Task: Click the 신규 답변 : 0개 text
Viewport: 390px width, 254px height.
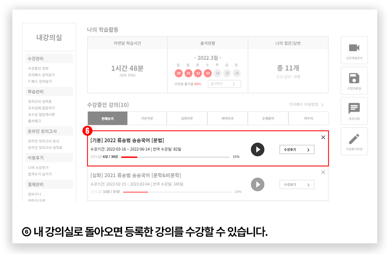Action: [x=288, y=77]
